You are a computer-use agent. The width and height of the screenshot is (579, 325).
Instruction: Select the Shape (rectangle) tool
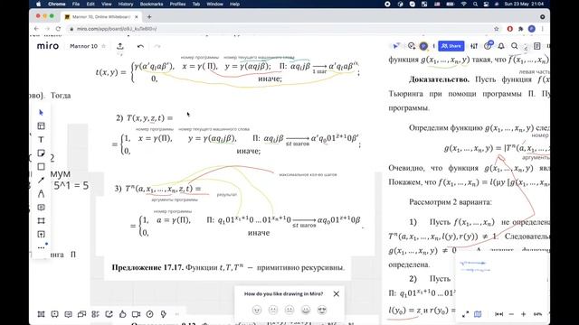pyautogui.click(x=41, y=166)
